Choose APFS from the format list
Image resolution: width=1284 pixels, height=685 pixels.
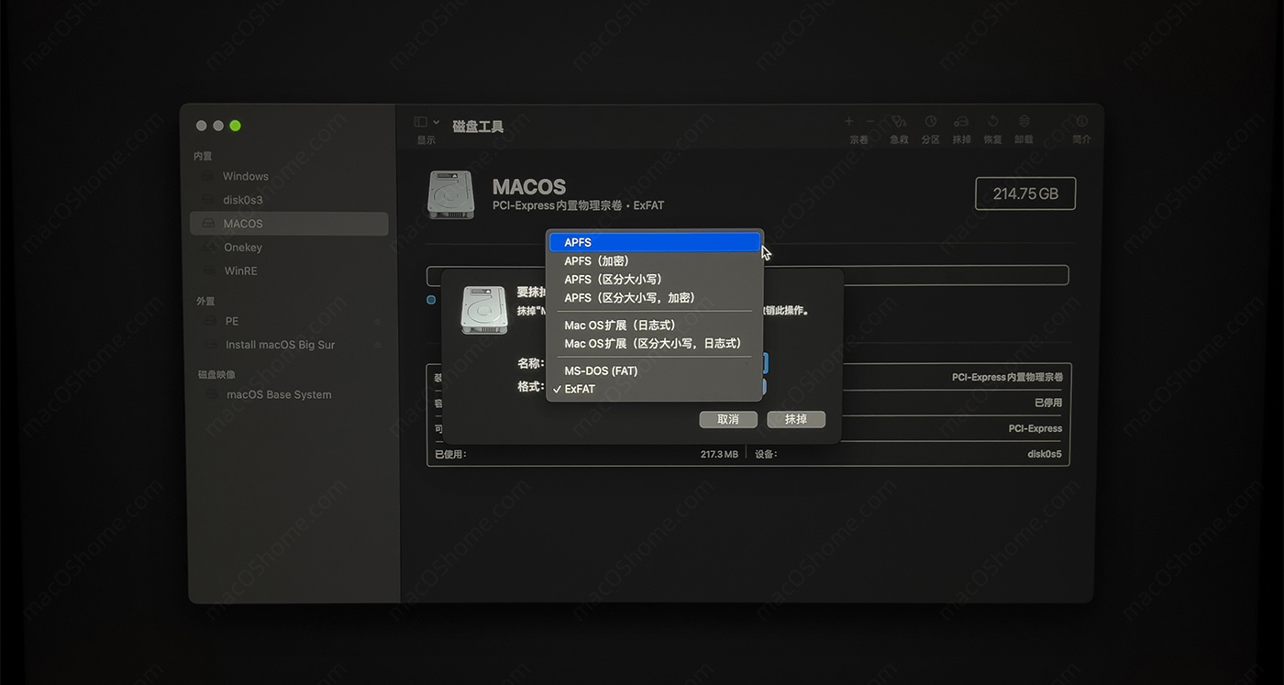[x=655, y=242]
